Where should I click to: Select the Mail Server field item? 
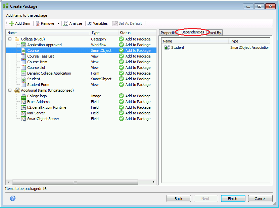coord(36,113)
